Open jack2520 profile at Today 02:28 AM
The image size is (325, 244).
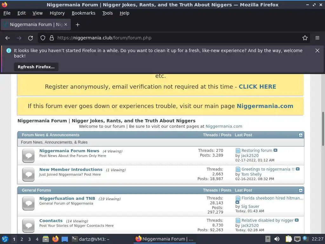pyautogui.click(x=250, y=226)
